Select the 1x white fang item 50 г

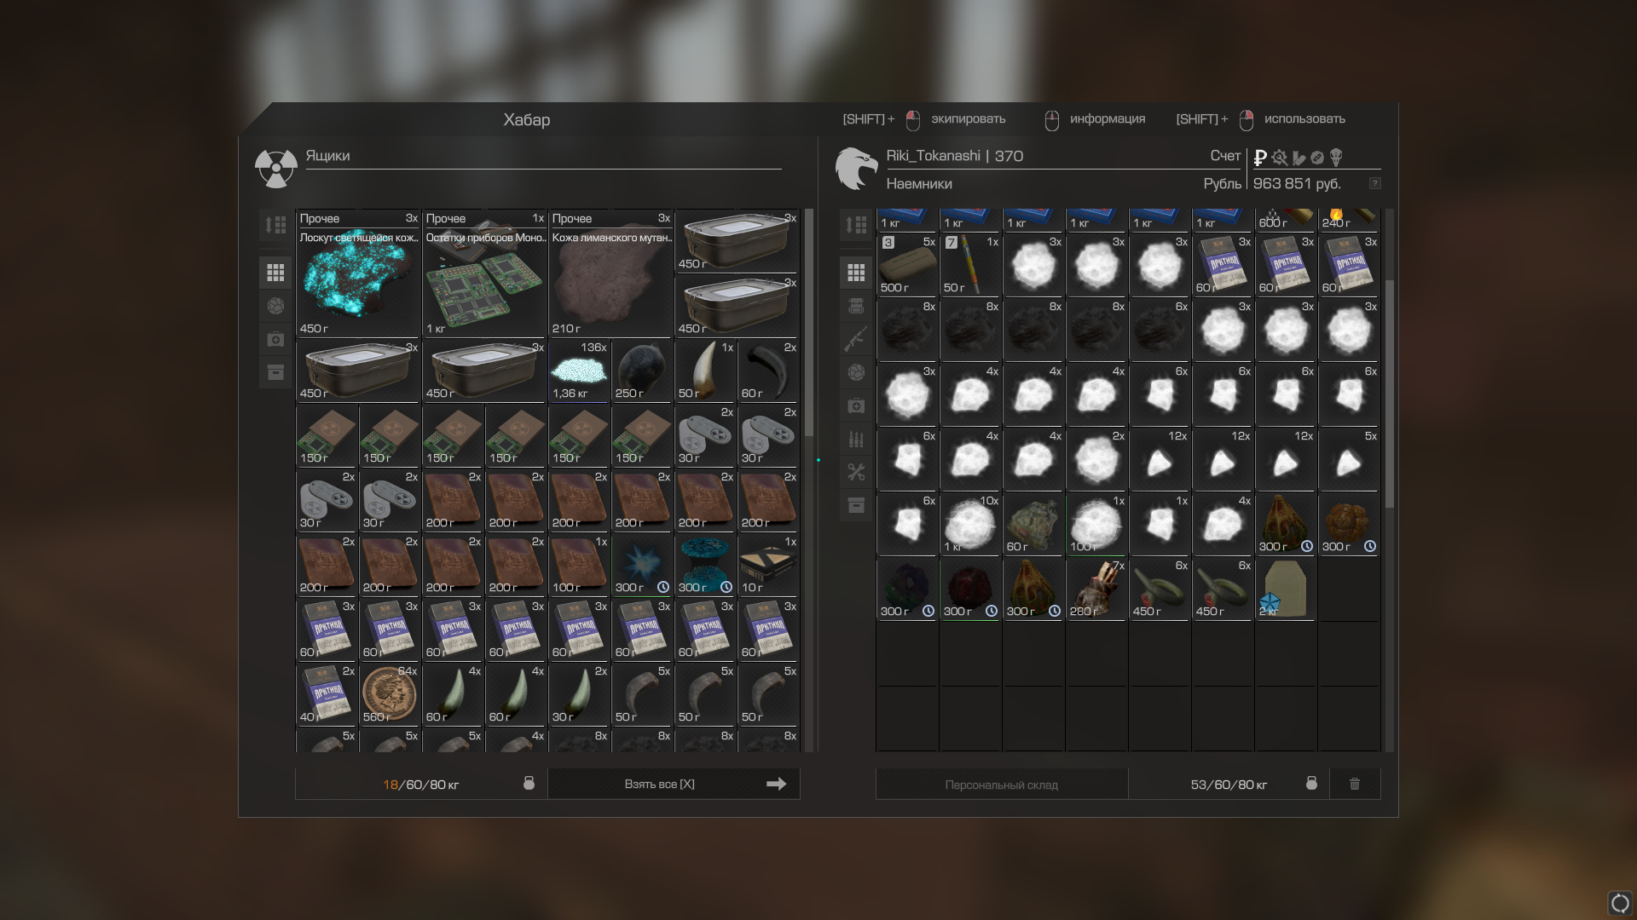(x=706, y=371)
